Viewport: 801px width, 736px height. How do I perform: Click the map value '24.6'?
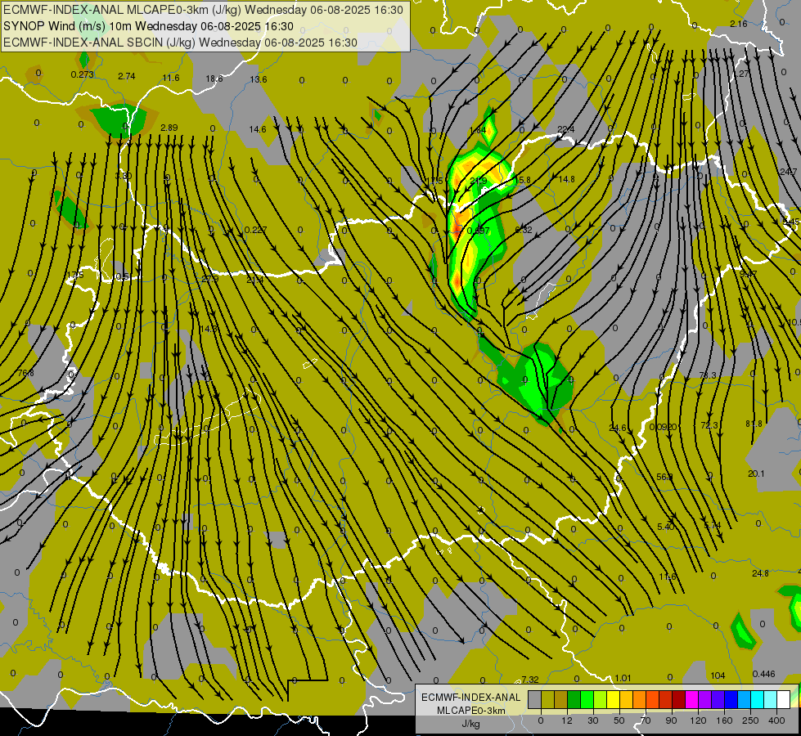pos(618,428)
